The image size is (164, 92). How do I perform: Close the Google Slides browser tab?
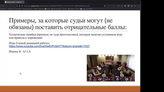tap(23, 2)
